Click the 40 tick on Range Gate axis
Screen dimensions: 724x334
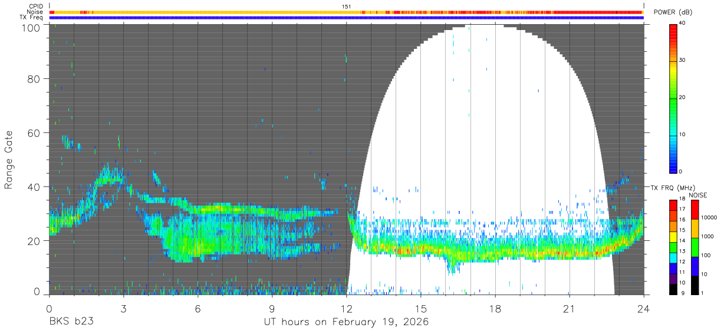click(x=33, y=187)
